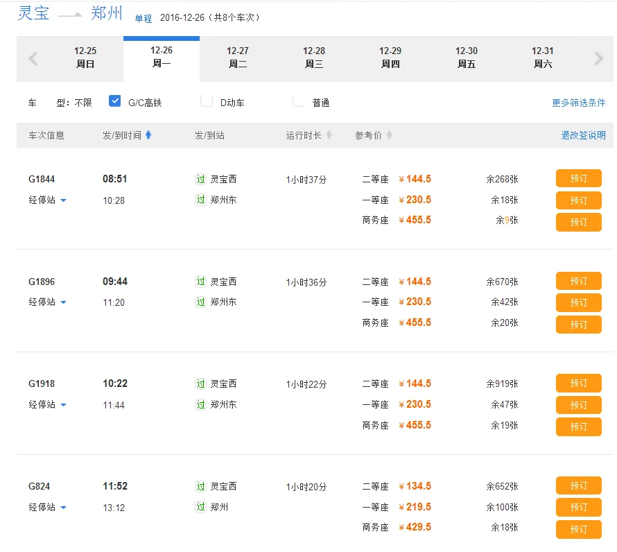Image resolution: width=617 pixels, height=552 pixels.
Task: Select the 12-30 周五 date tab
Action: point(467,58)
